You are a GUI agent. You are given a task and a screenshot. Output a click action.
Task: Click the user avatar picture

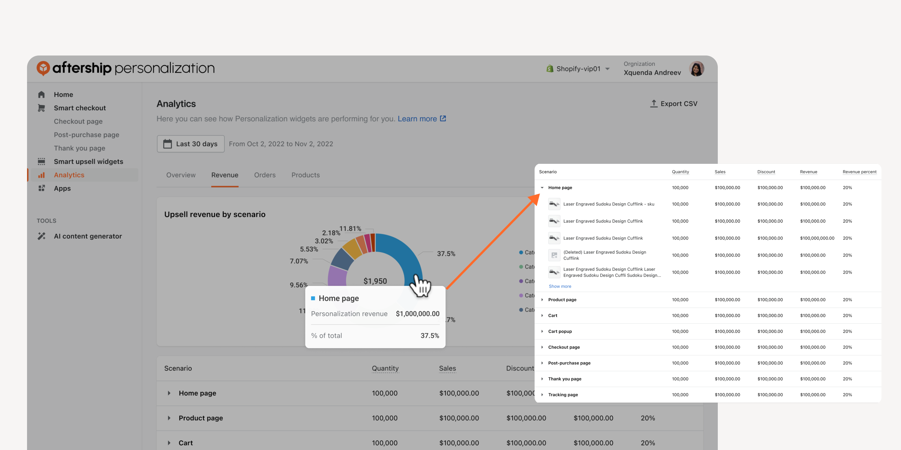(696, 68)
